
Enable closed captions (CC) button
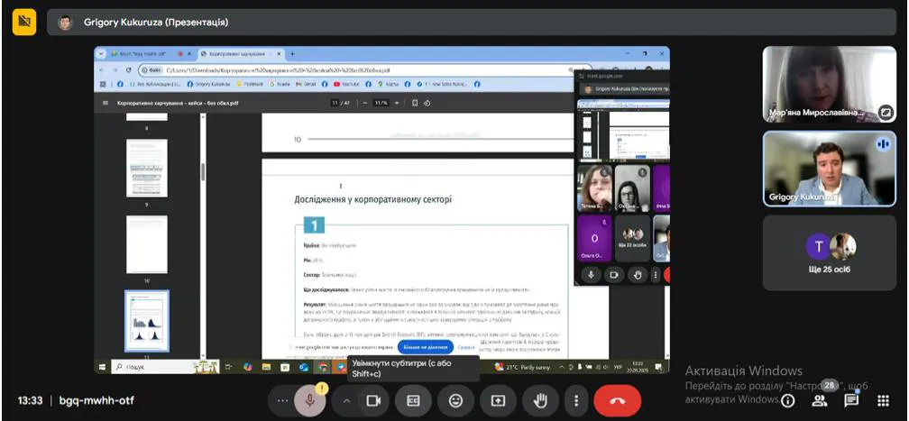(414, 400)
